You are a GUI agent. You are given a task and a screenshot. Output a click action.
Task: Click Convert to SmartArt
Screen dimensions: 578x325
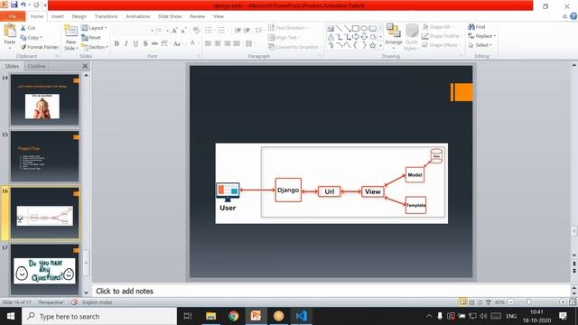click(294, 47)
